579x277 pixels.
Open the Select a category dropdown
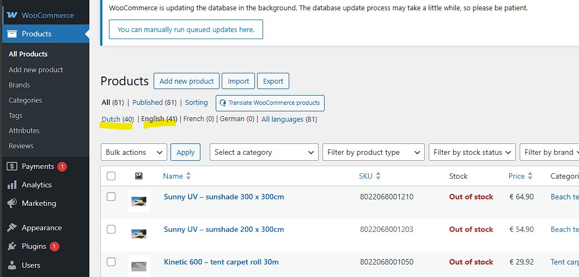(264, 152)
